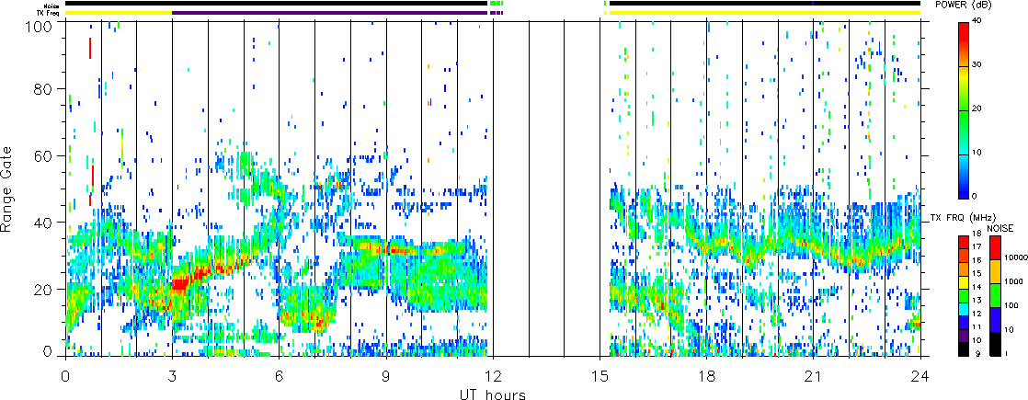
Task: Pick the red swatch in TX FRQ legend
Action: tap(964, 242)
